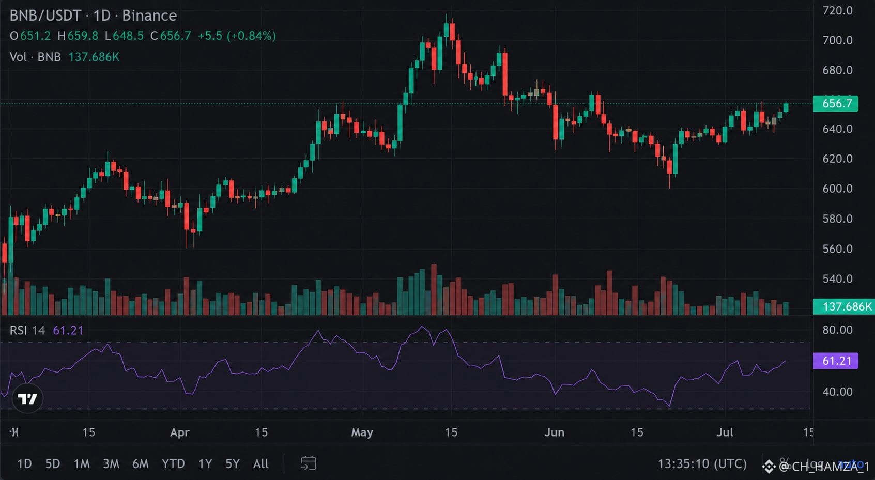This screenshot has height=480, width=875.
Task: Click the TradingView logo badge
Action: click(27, 399)
